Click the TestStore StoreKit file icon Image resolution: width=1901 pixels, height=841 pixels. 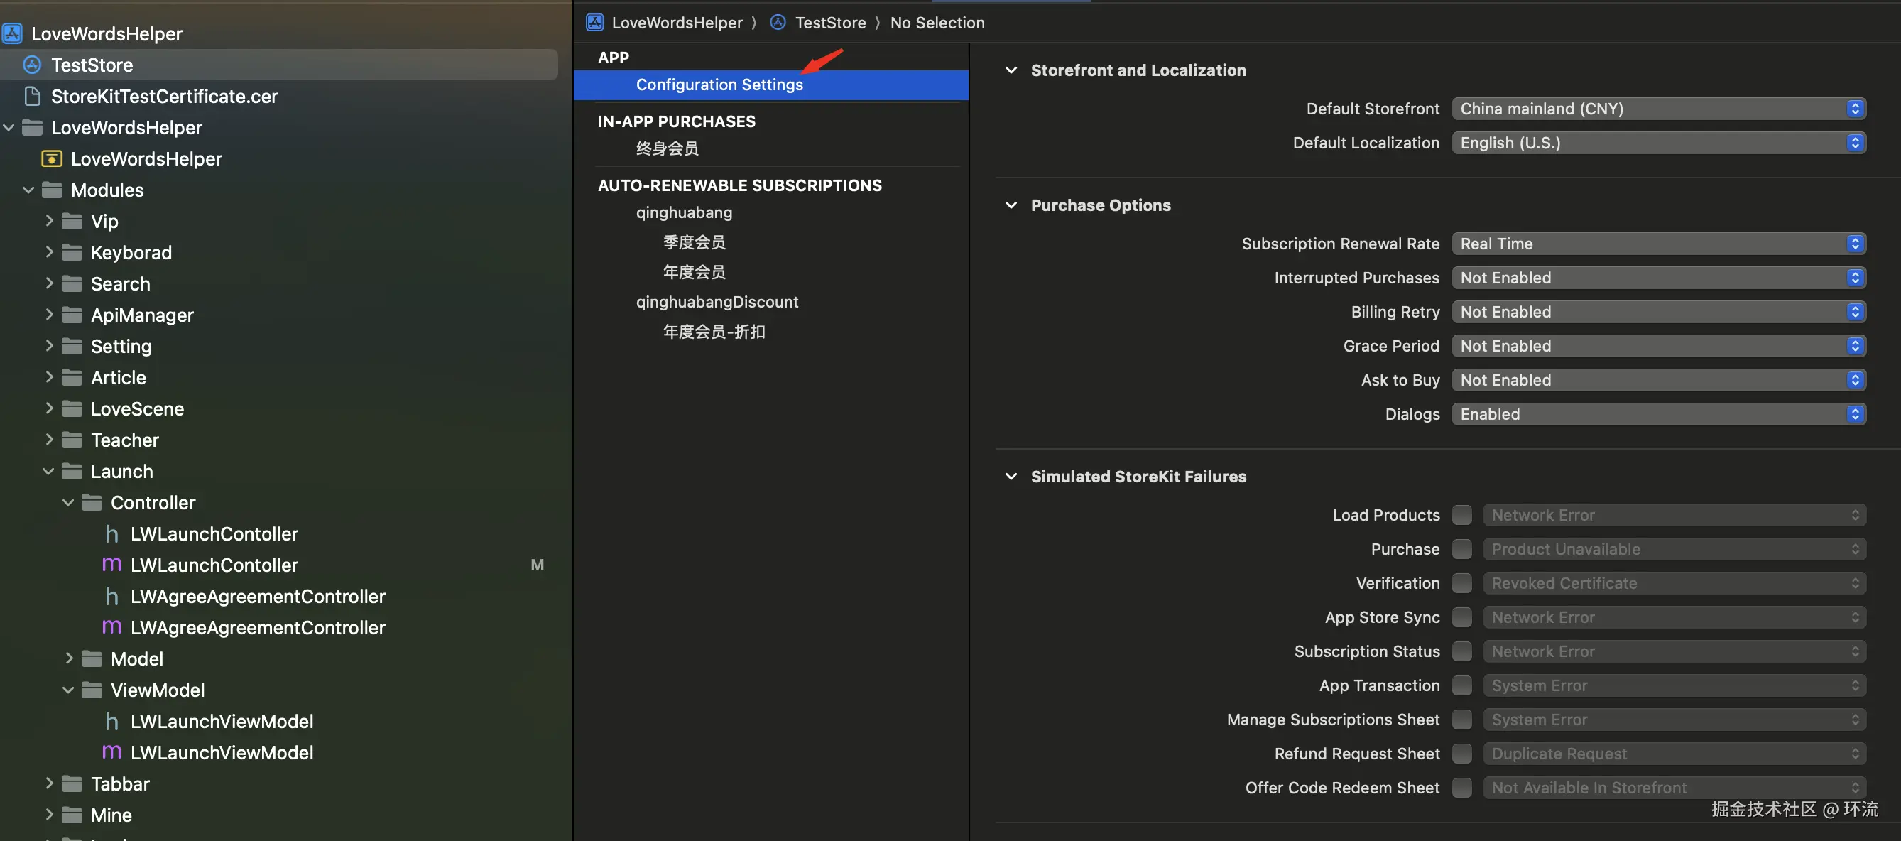[x=32, y=65]
